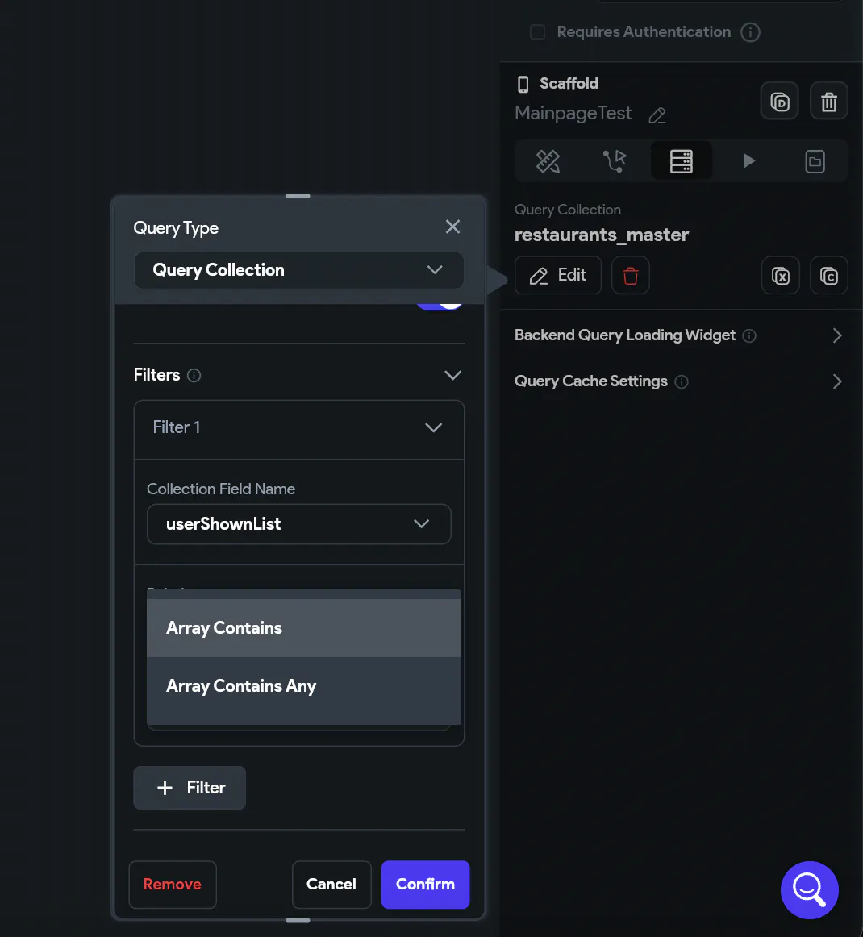
Task: Flip the partially hidden blue toggle switch
Action: coord(440,306)
